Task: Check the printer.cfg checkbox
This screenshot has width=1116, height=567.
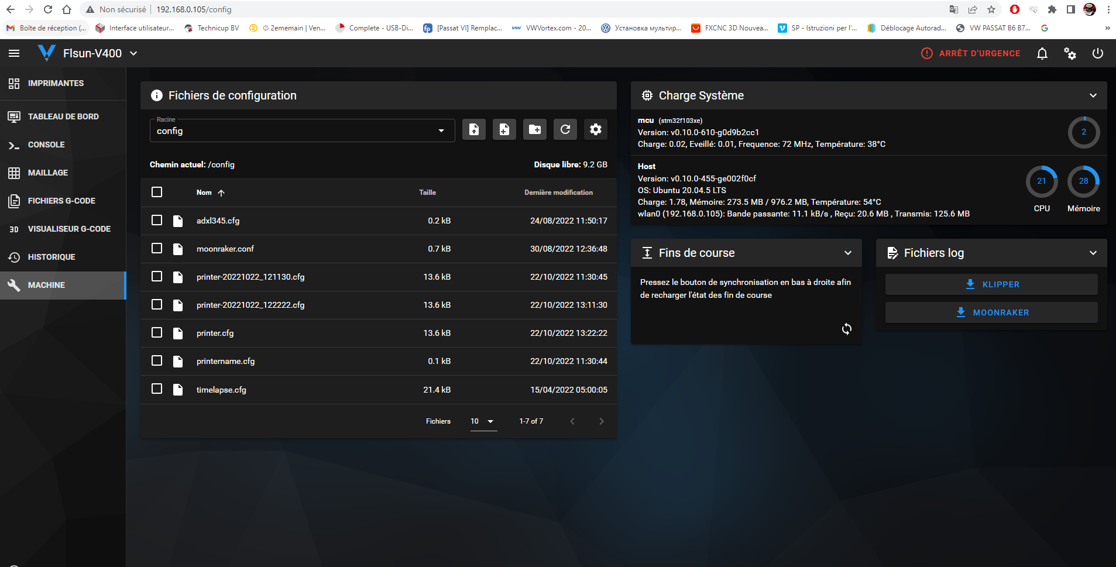Action: point(157,332)
